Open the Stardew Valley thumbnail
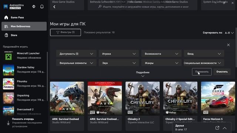The width and height of the screenshot is (237, 133). [x=9, y=70]
